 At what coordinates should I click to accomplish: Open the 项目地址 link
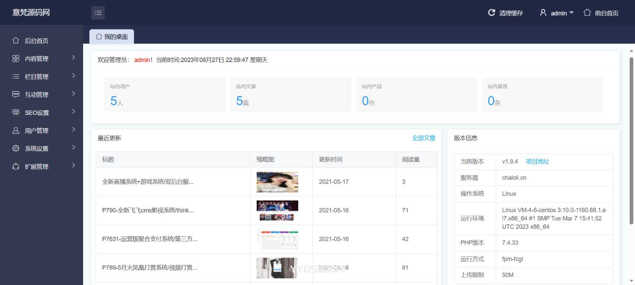537,161
